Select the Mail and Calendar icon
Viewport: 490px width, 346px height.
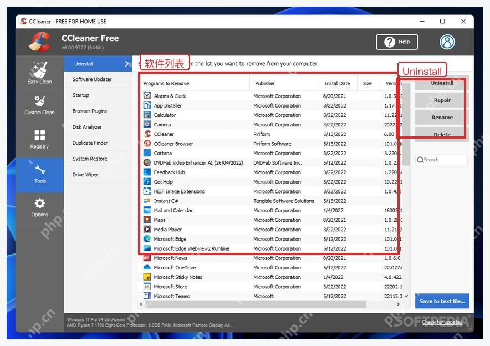[x=147, y=210]
